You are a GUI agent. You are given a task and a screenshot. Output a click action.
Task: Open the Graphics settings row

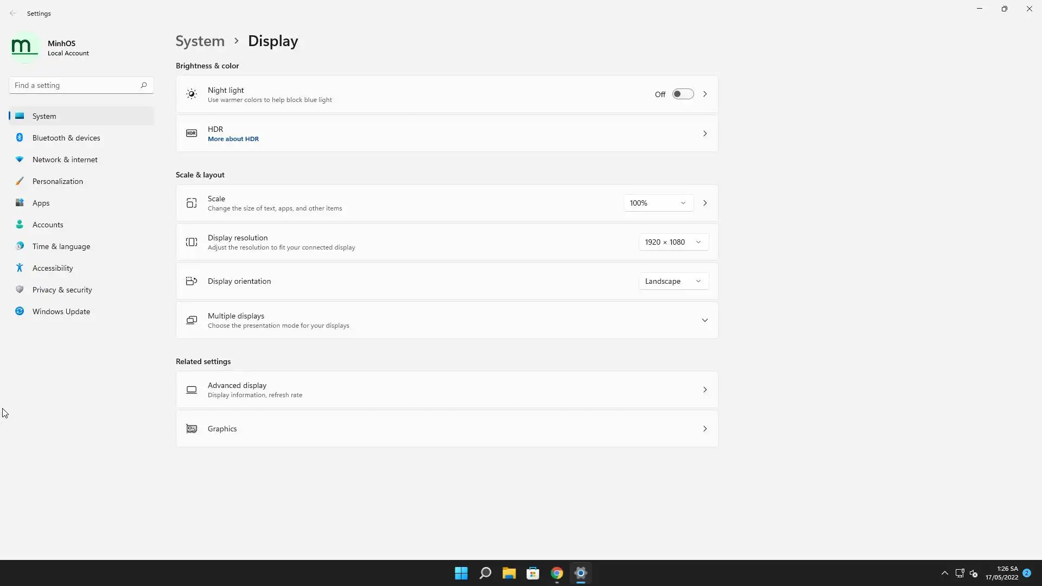(446, 429)
